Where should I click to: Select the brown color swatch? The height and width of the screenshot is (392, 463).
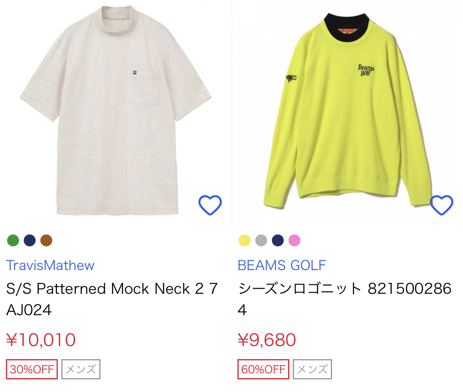point(46,240)
